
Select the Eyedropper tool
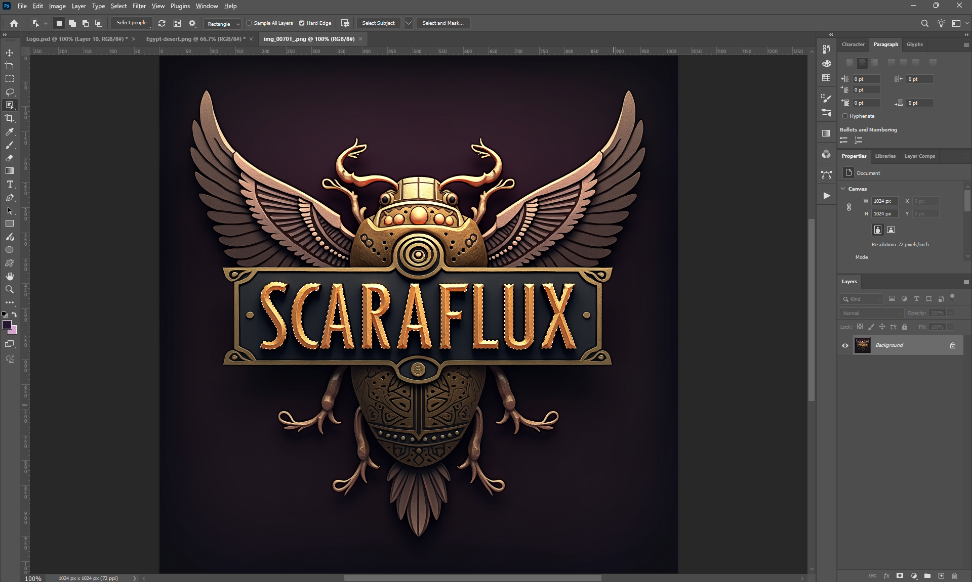[x=10, y=131]
